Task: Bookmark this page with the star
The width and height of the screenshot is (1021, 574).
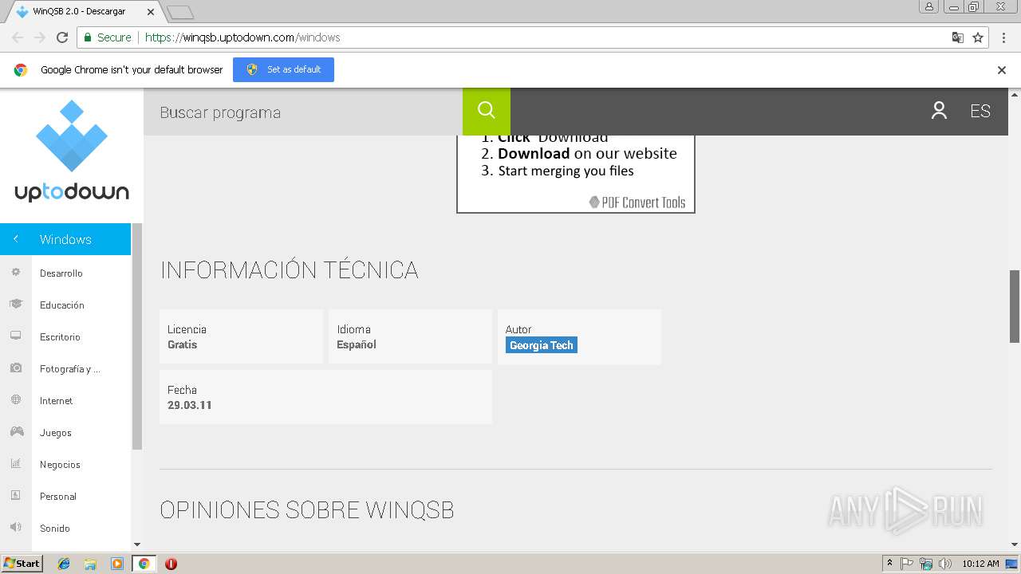Action: pos(978,37)
